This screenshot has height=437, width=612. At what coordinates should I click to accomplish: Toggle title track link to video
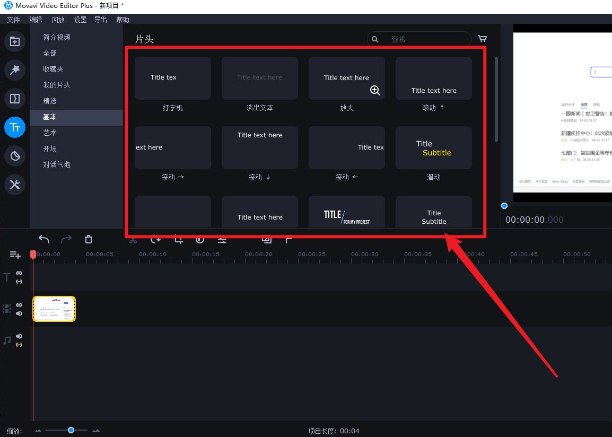click(19, 281)
